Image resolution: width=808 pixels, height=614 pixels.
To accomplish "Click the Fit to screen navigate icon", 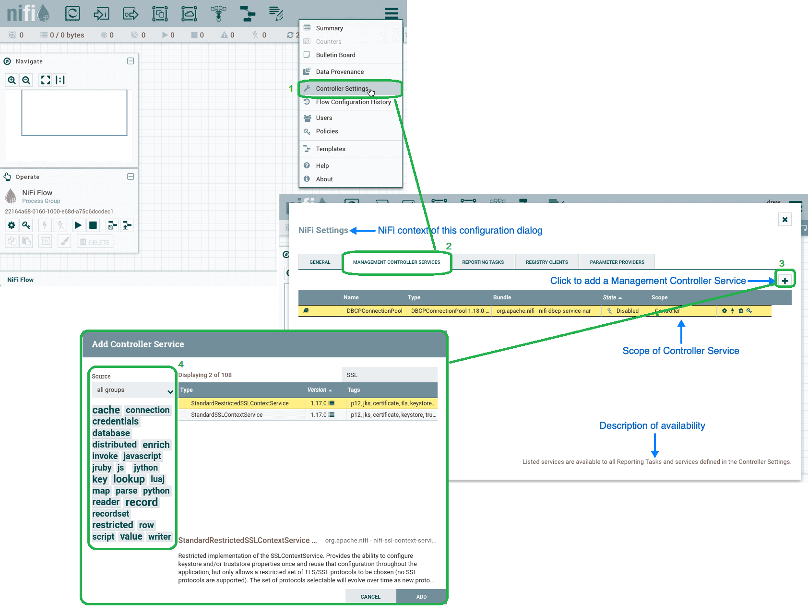I will 45,80.
